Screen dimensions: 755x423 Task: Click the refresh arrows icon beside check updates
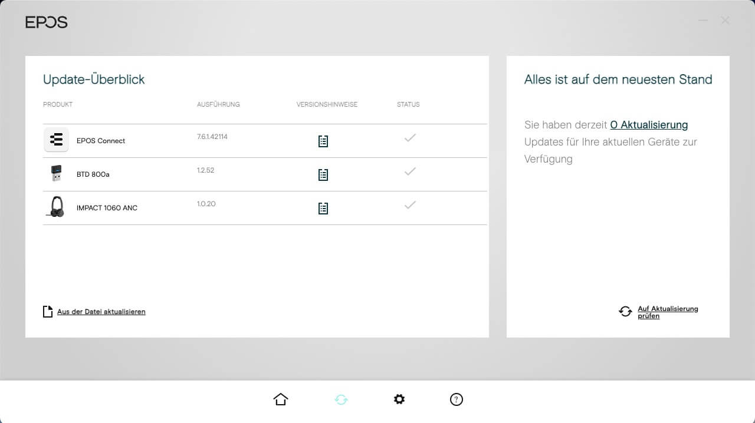(625, 312)
